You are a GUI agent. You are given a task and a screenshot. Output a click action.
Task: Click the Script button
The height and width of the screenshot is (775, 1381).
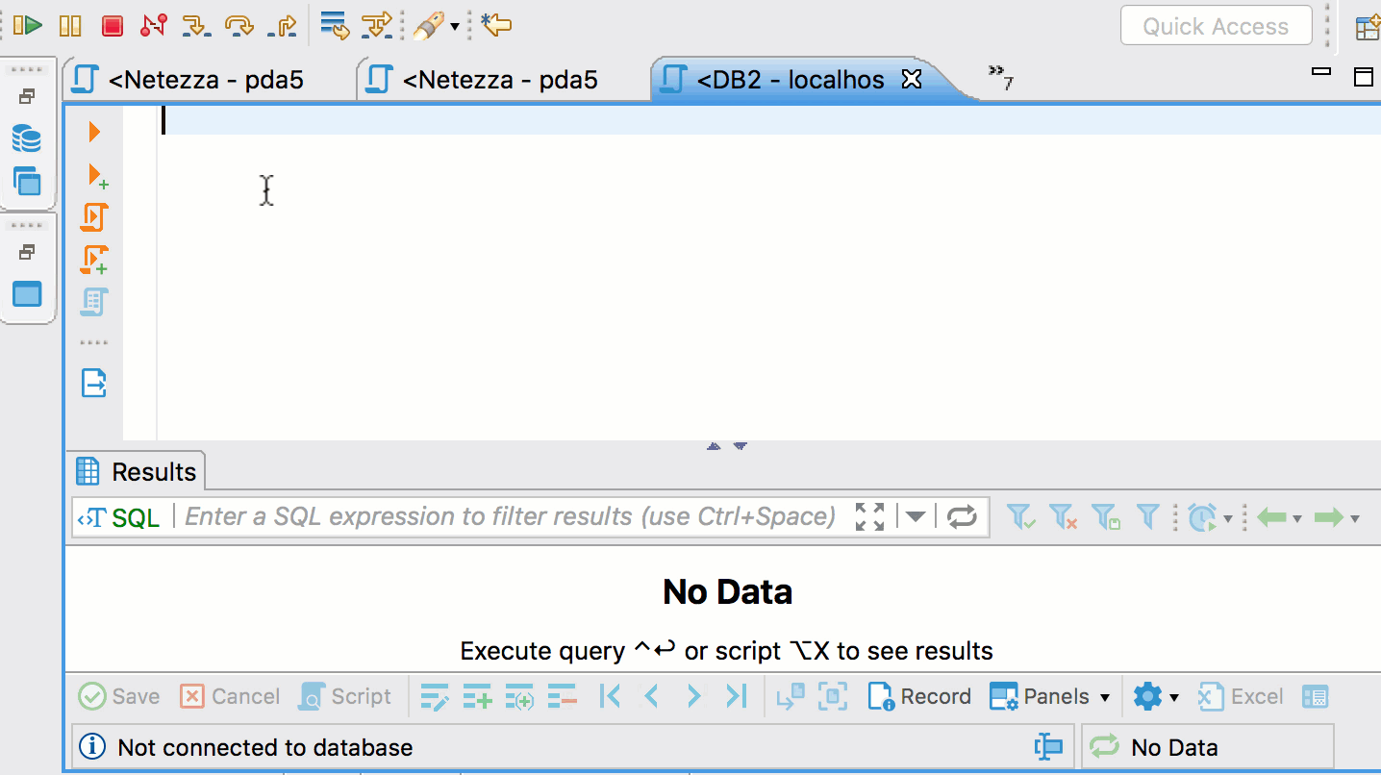tap(346, 696)
